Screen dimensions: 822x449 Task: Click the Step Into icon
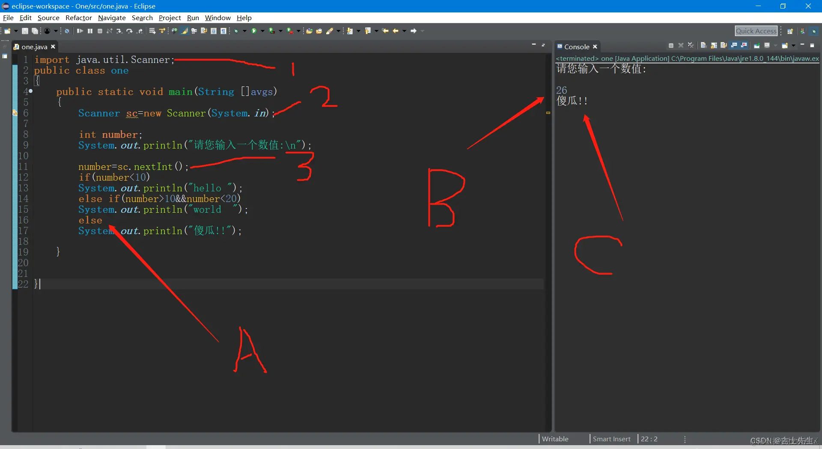119,31
